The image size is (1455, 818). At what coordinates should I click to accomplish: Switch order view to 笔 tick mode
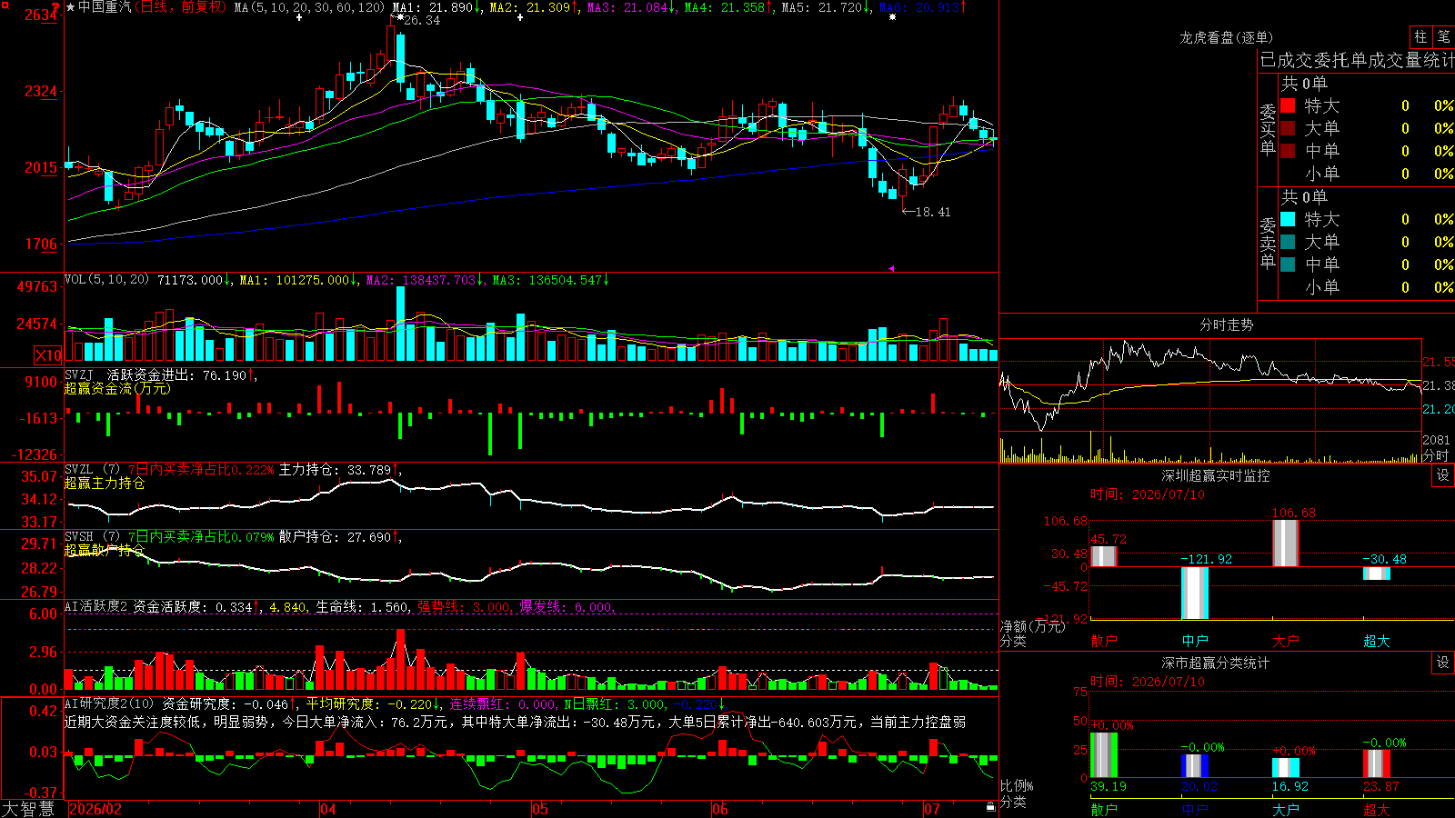coord(1444,36)
